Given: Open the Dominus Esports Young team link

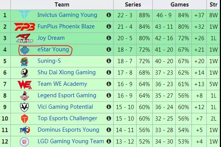Looking at the screenshot, I should point(68,130).
